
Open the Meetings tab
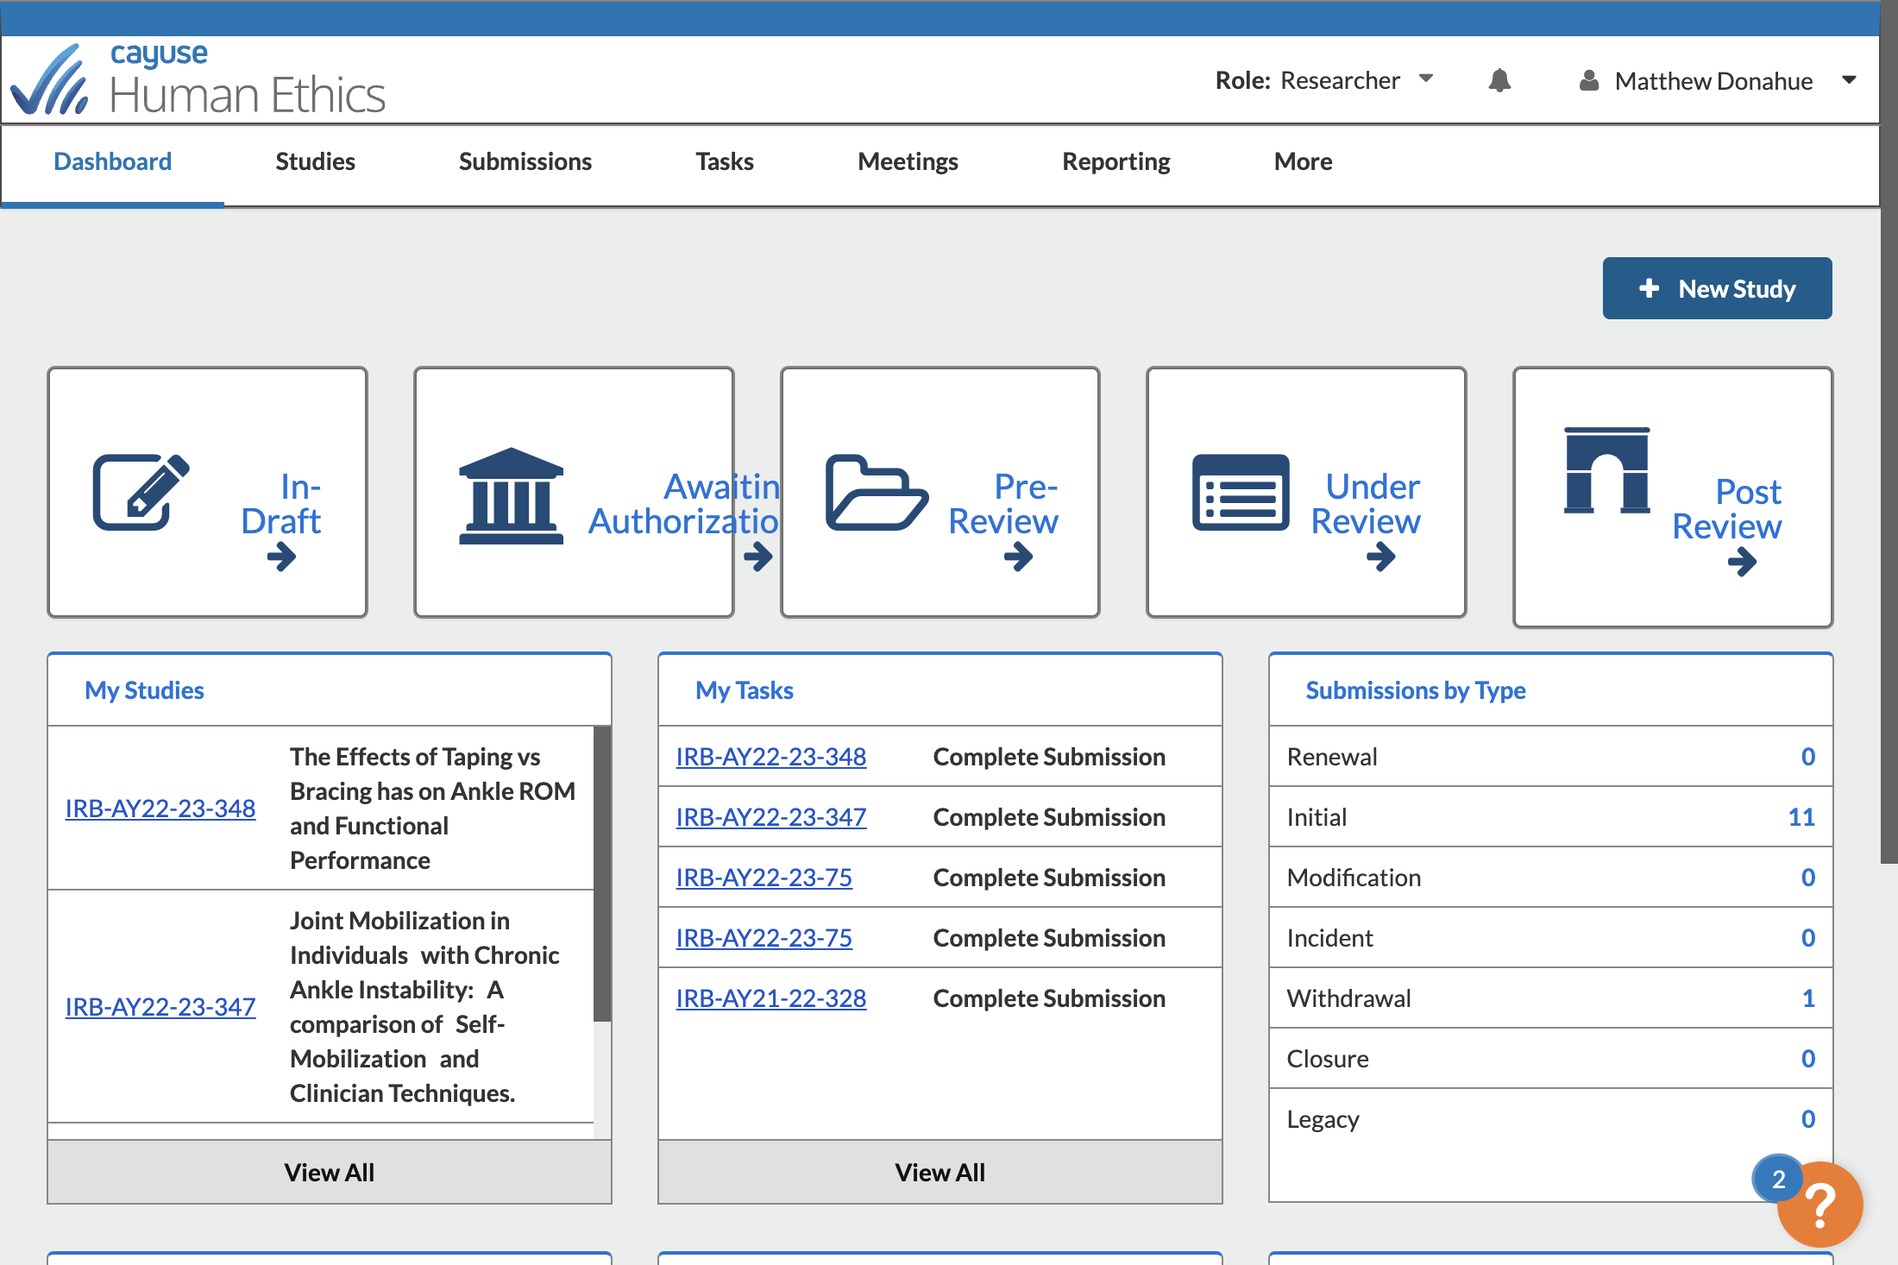tap(908, 161)
